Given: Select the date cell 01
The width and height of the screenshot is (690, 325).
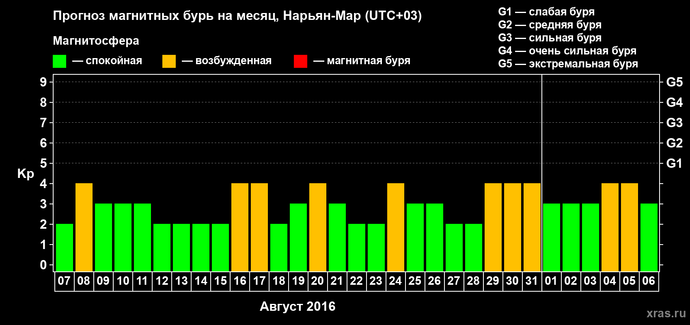Looking at the screenshot, I should [x=551, y=281].
